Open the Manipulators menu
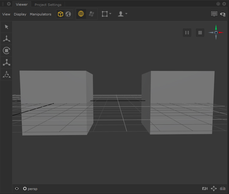This screenshot has height=194, width=229. coord(40,14)
